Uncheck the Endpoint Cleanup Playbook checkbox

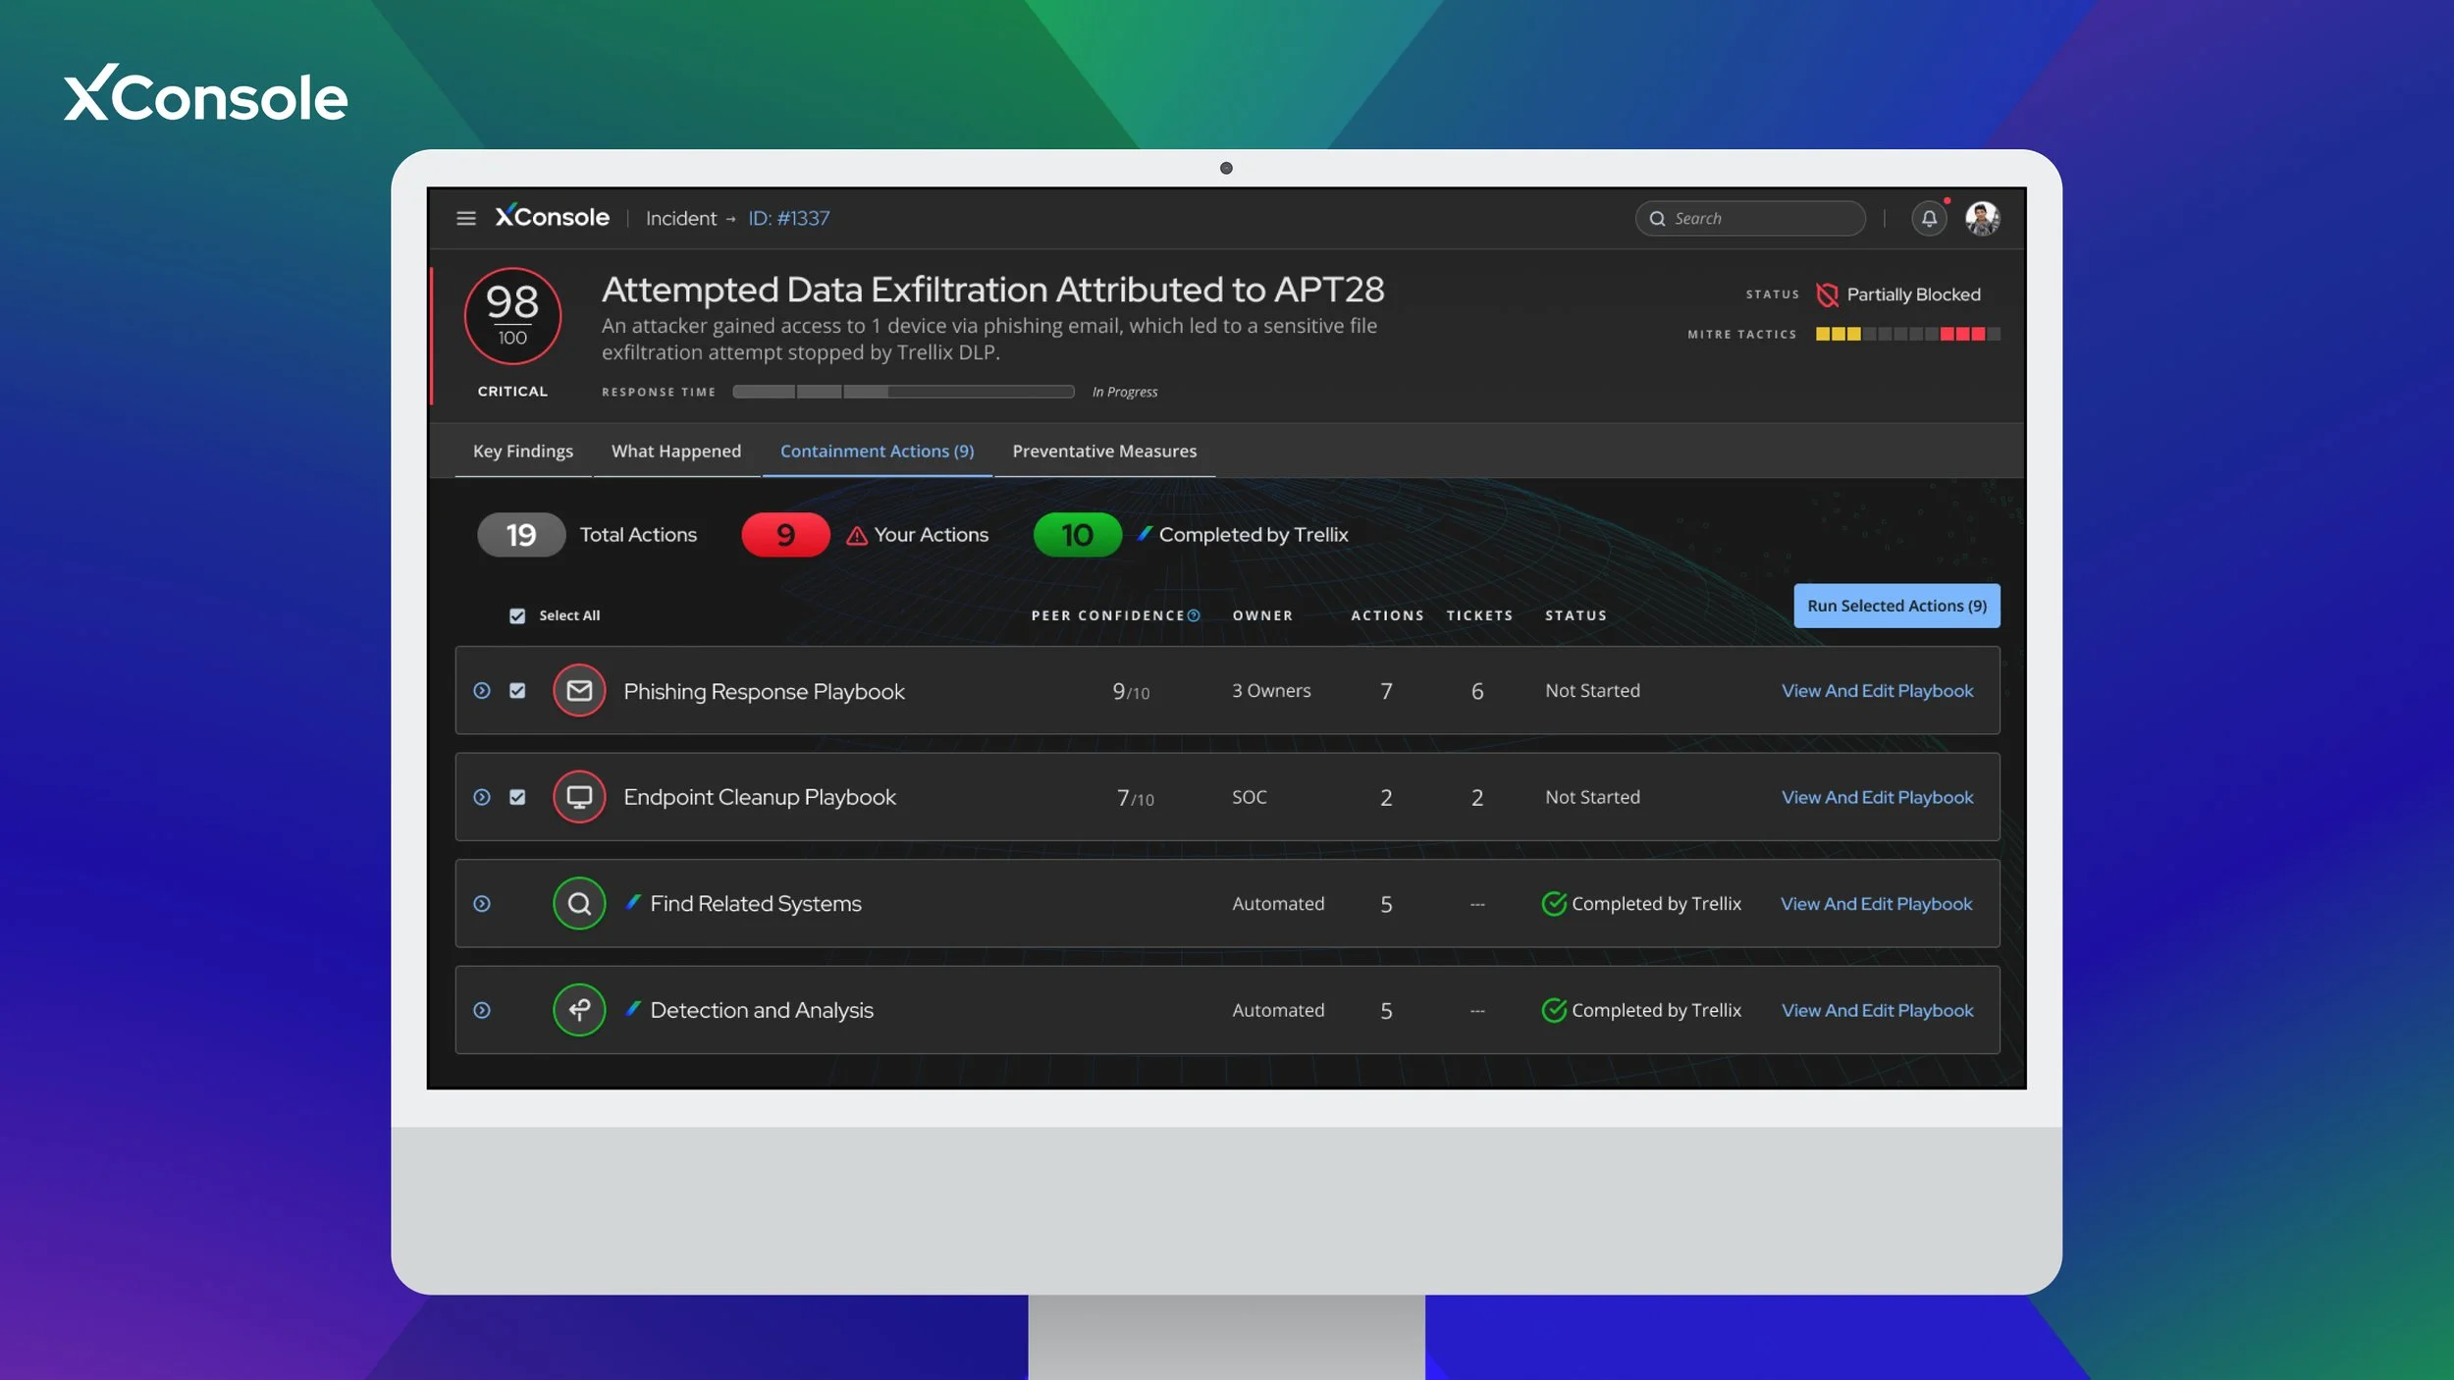coord(517,796)
